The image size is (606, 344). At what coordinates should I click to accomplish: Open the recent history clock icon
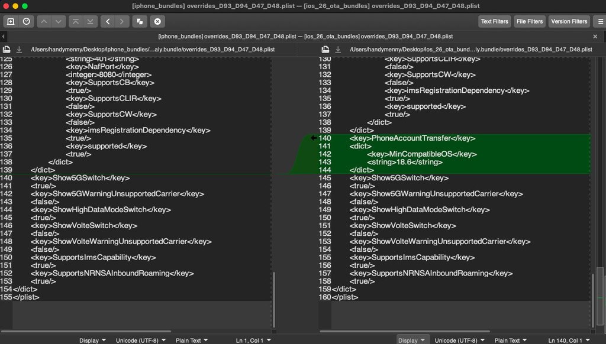27,21
